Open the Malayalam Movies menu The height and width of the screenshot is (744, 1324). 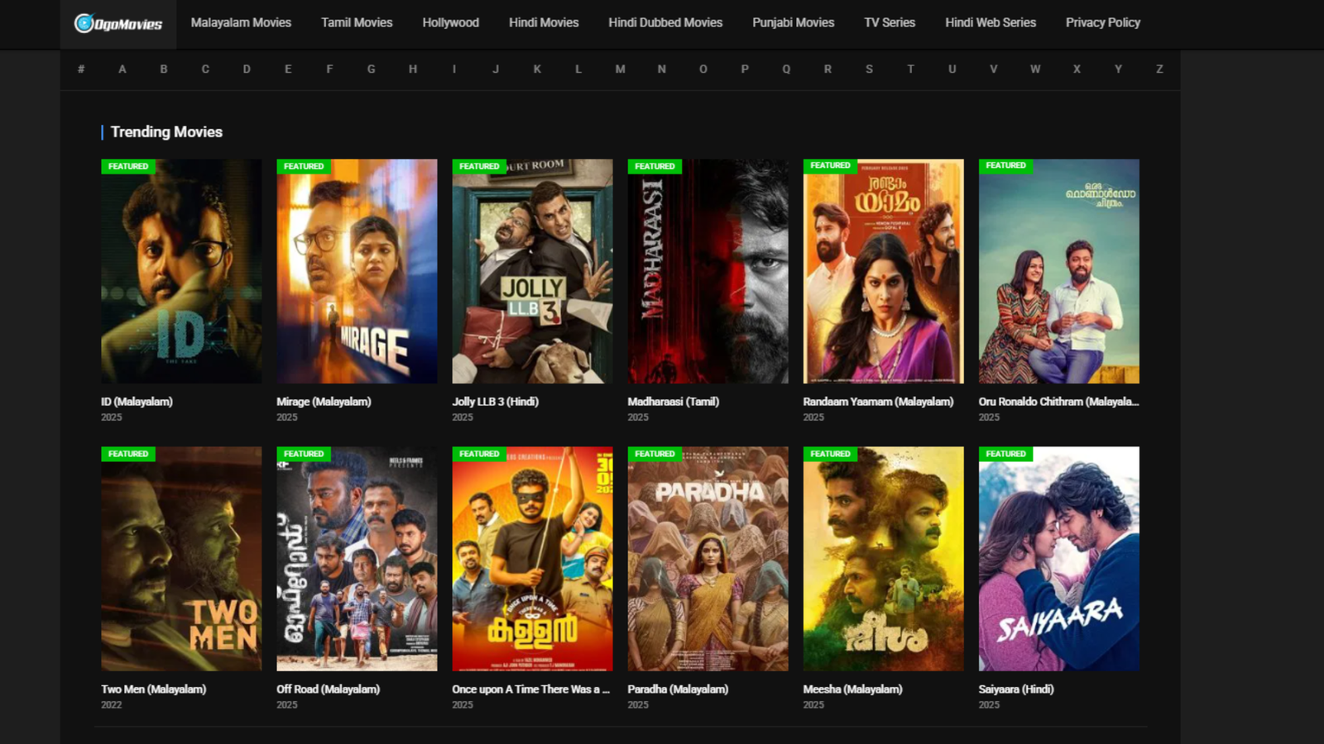241,23
